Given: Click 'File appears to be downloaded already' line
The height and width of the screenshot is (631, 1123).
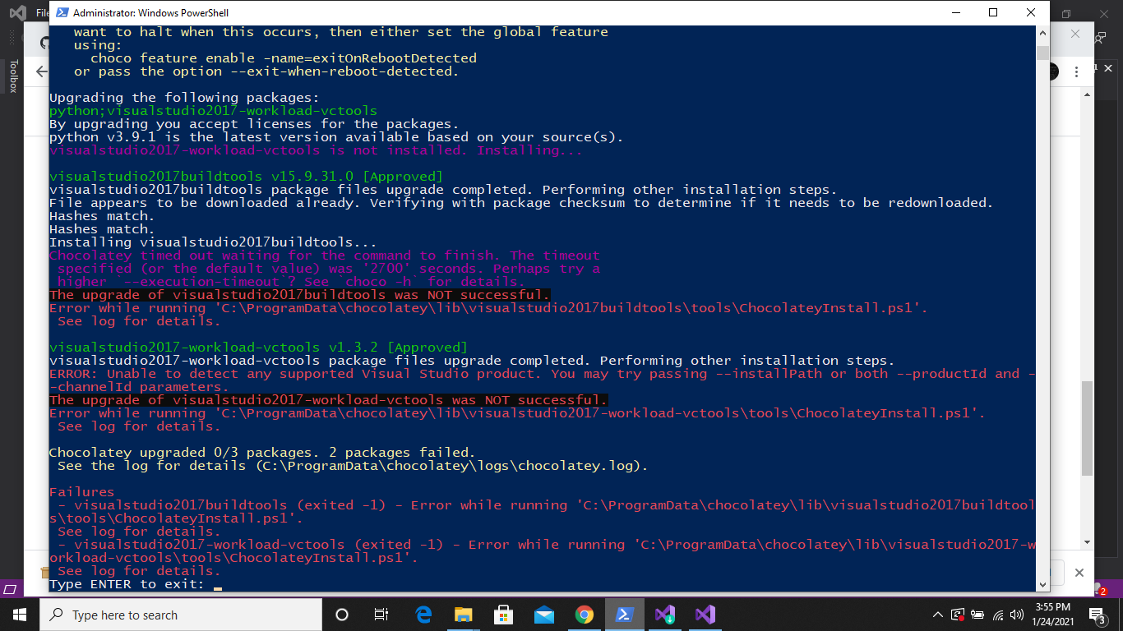Looking at the screenshot, I should click(521, 203).
